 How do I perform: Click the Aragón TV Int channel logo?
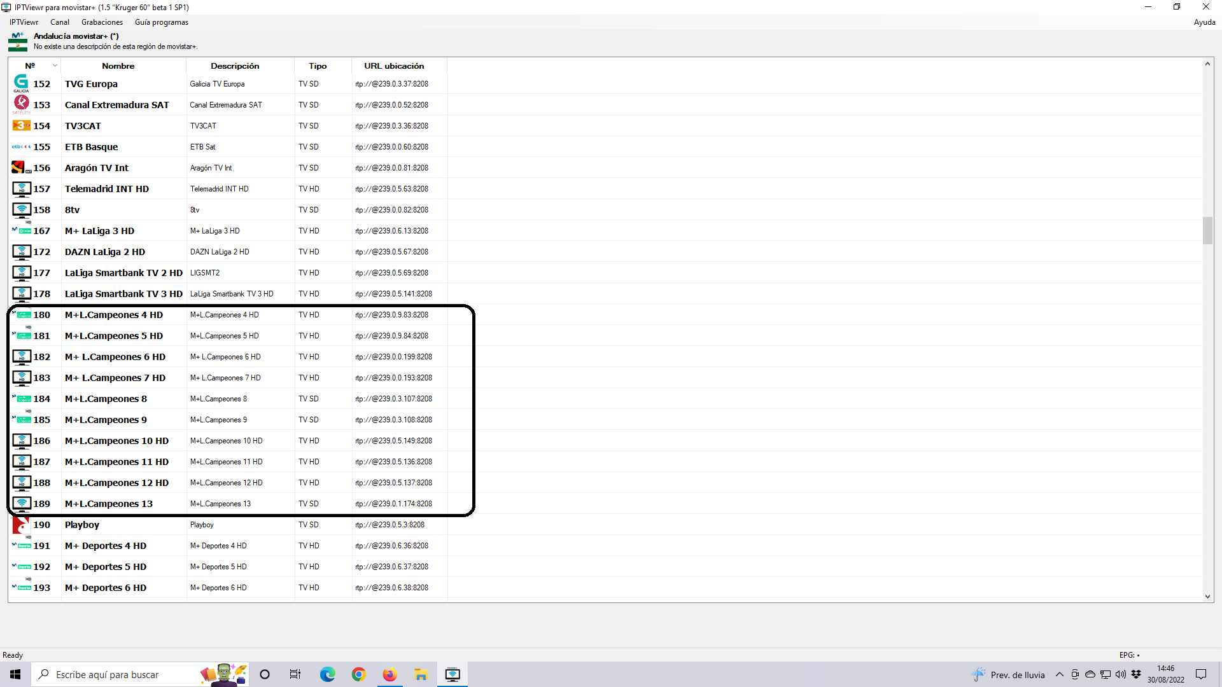click(x=21, y=167)
